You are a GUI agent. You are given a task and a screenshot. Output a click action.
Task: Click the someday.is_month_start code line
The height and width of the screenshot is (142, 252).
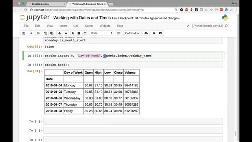65,40
